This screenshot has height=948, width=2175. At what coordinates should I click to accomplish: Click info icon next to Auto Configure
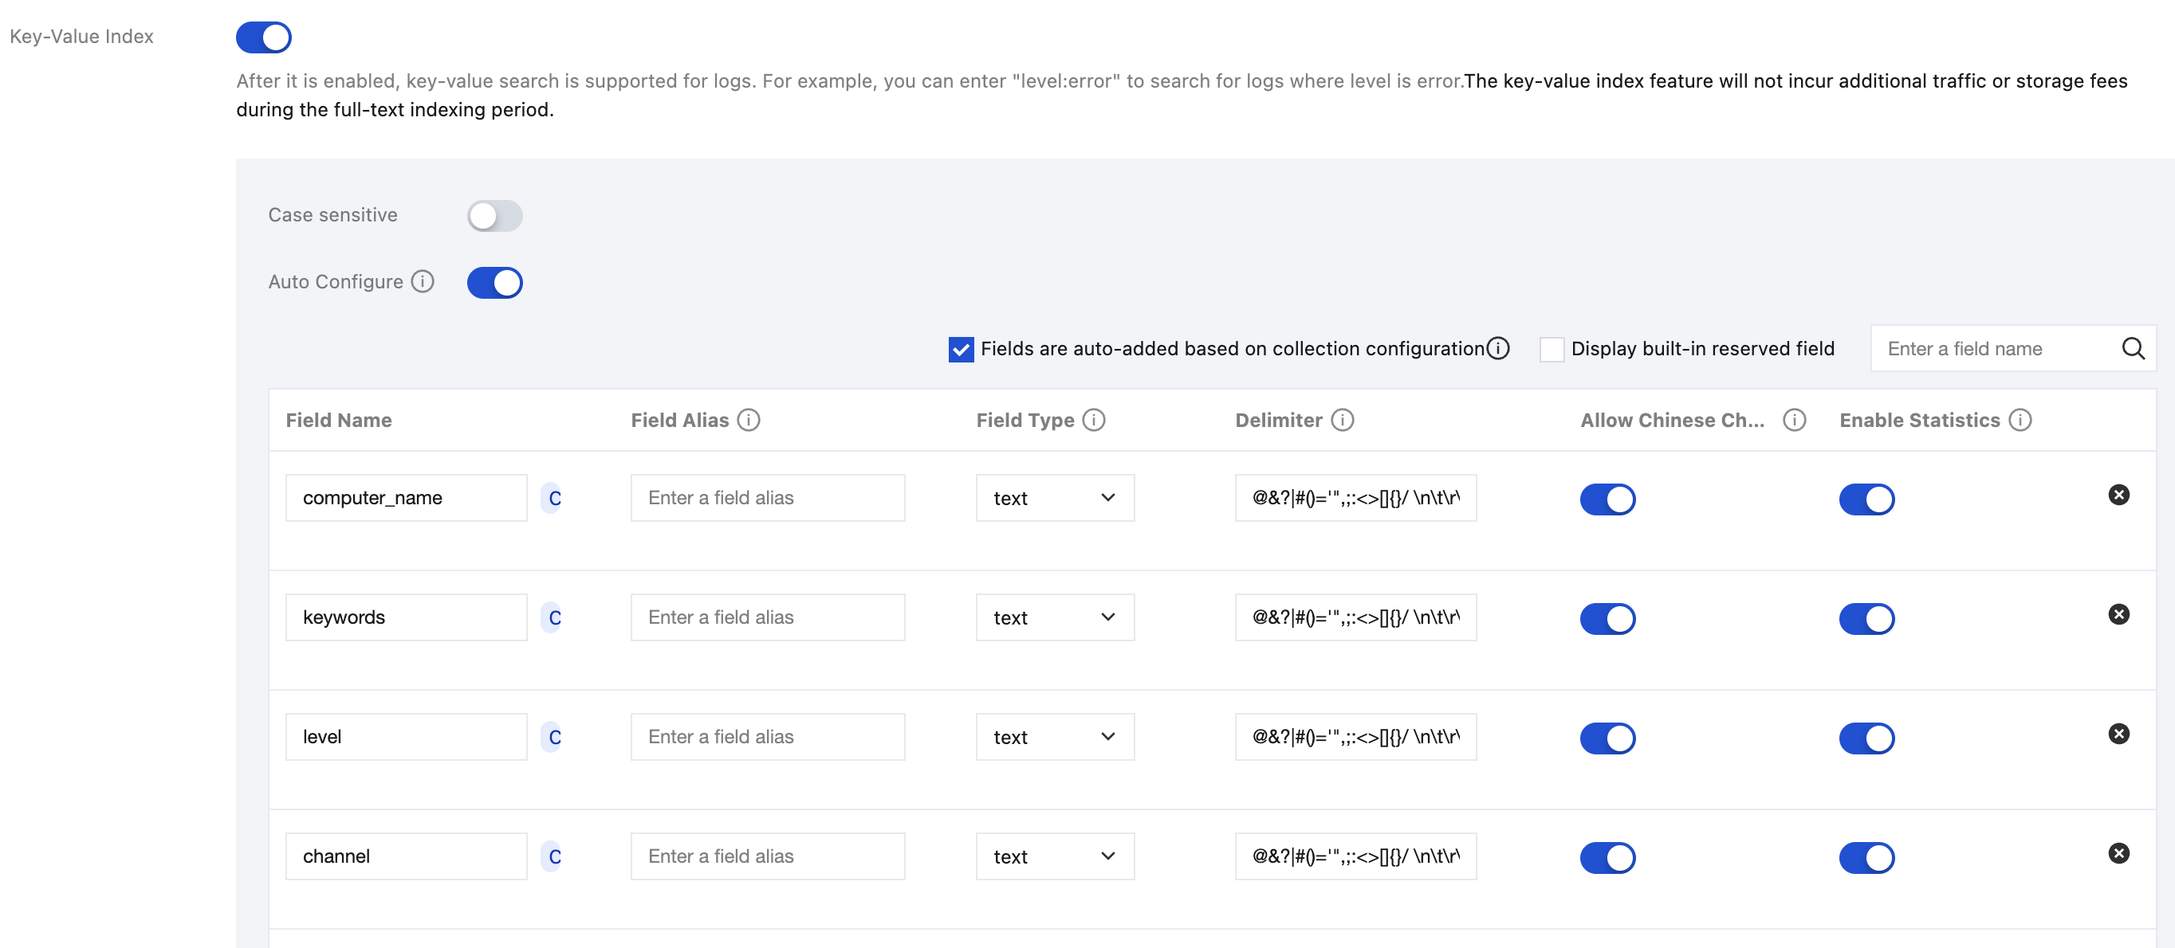pyautogui.click(x=423, y=282)
